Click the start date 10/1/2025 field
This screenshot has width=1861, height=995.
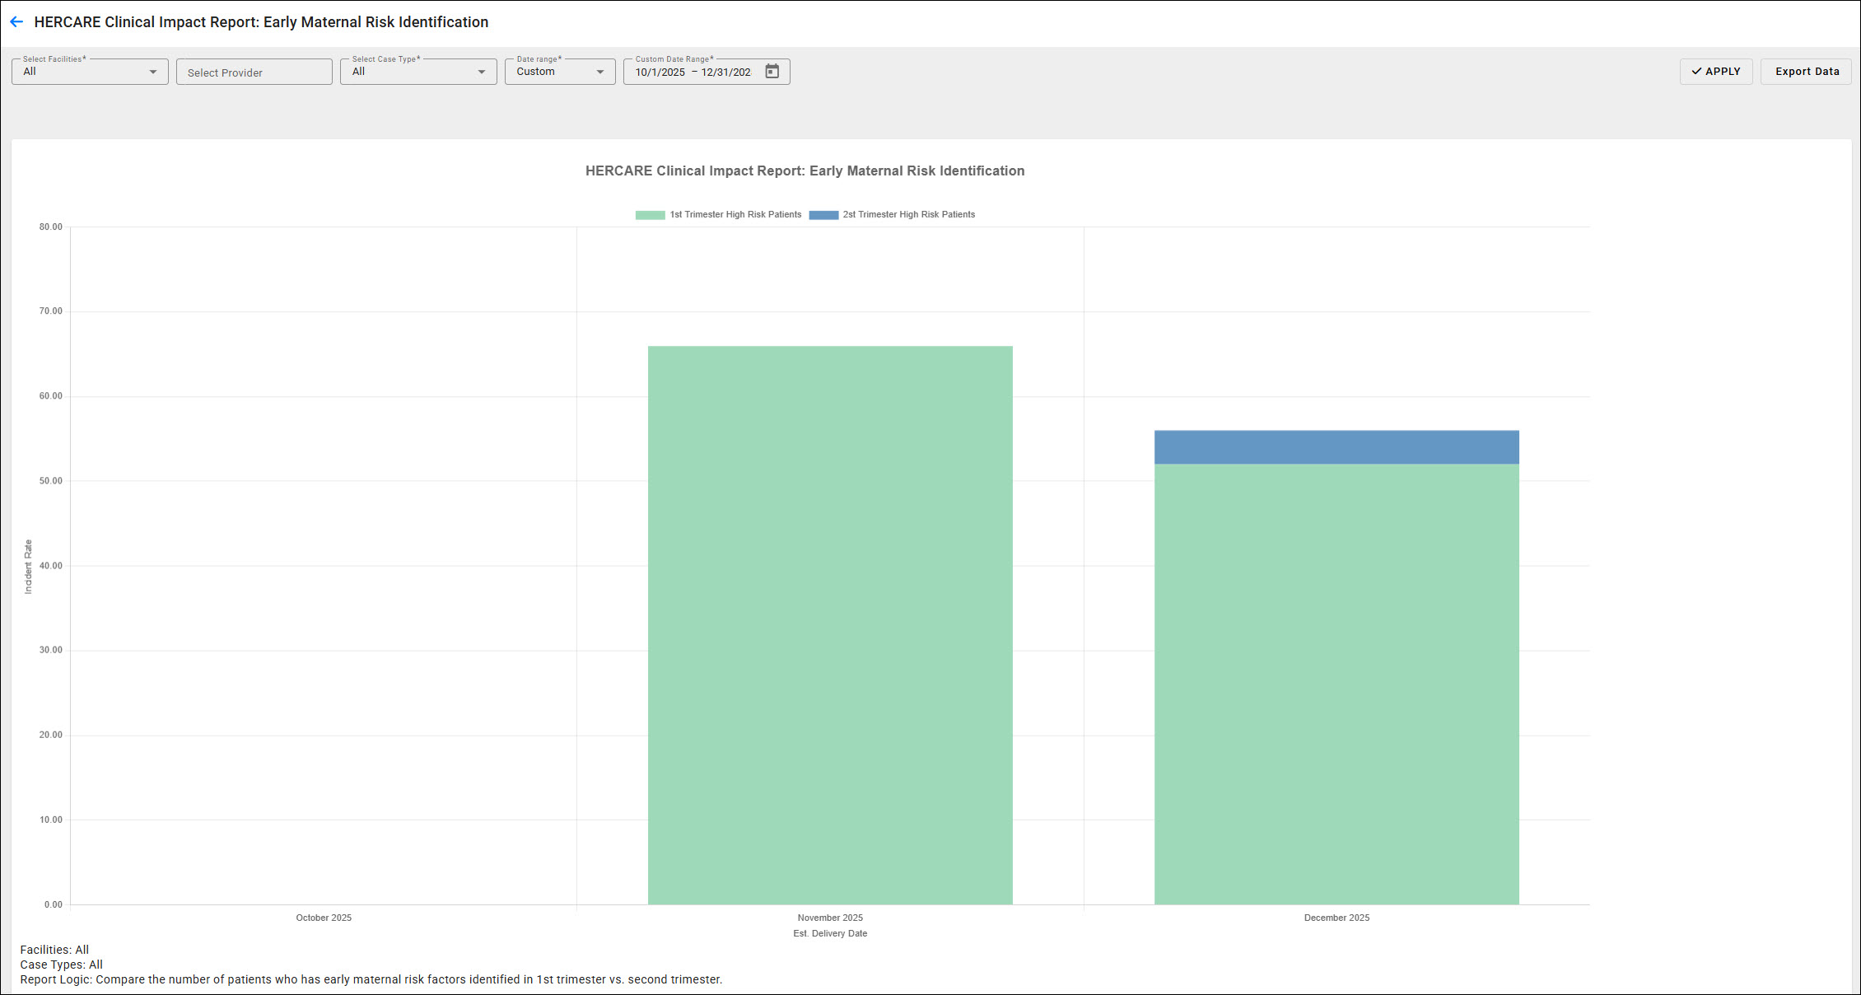[x=660, y=72]
